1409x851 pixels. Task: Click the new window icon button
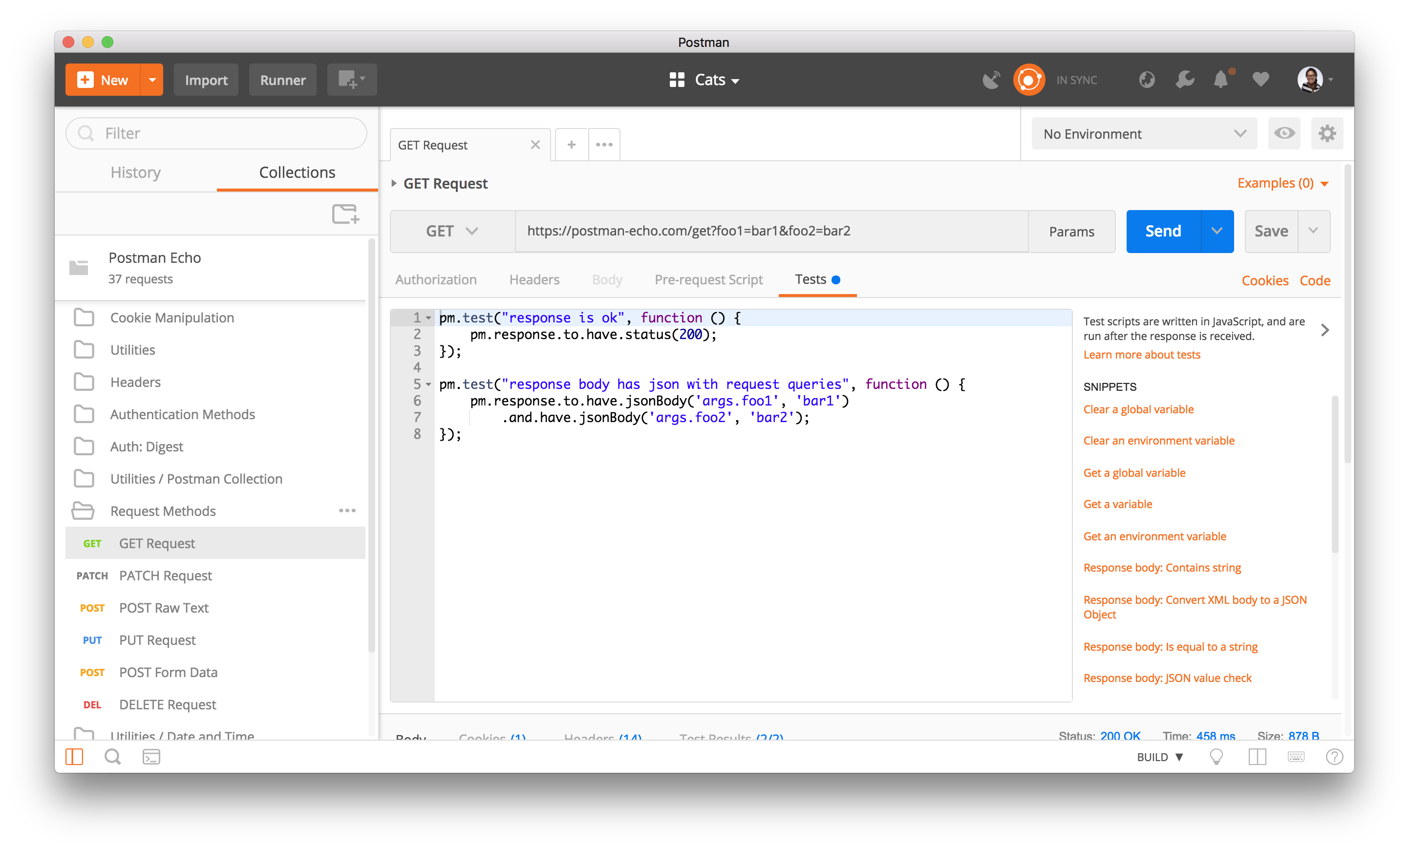click(x=352, y=80)
